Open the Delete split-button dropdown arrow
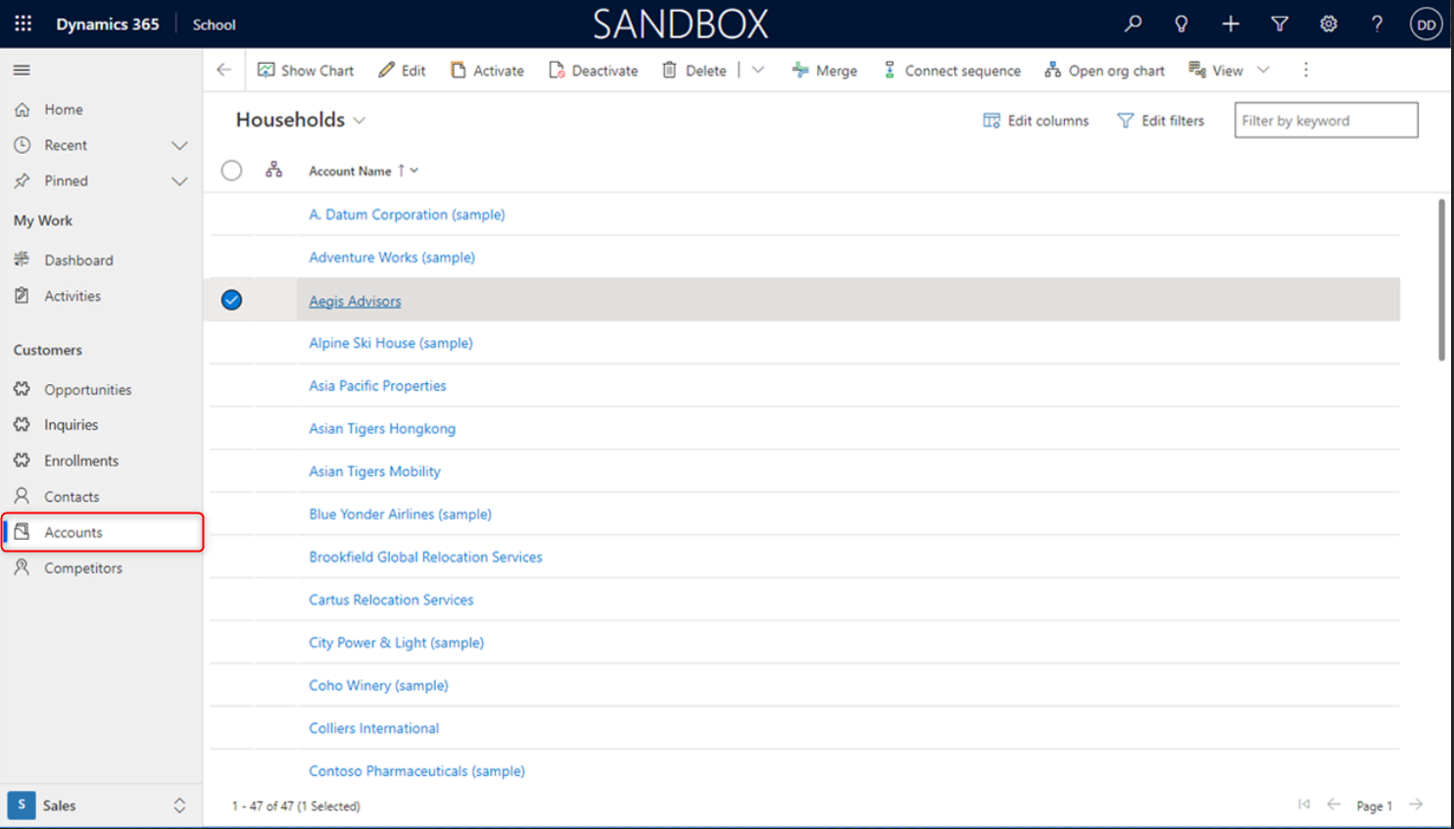The height and width of the screenshot is (829, 1454). click(x=757, y=71)
